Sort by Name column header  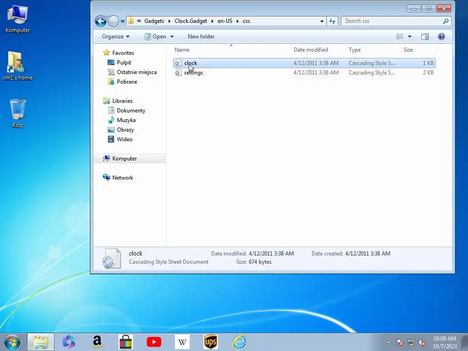(x=231, y=49)
